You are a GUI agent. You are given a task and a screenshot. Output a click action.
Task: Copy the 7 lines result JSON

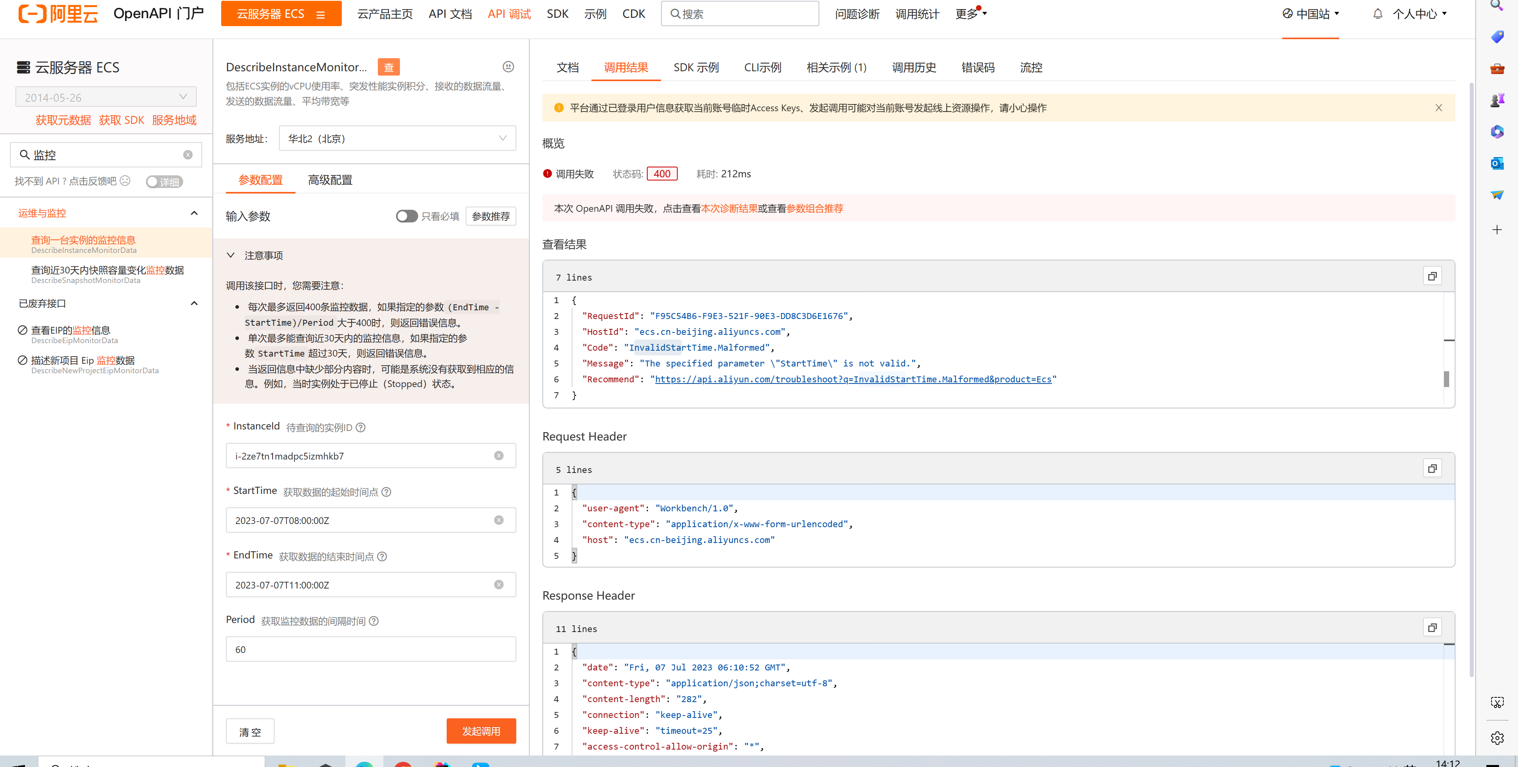coord(1432,276)
